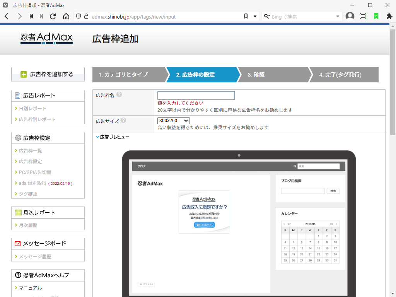Select step 3. 確認
Viewport: 396px width, 297px height.
tap(274, 75)
